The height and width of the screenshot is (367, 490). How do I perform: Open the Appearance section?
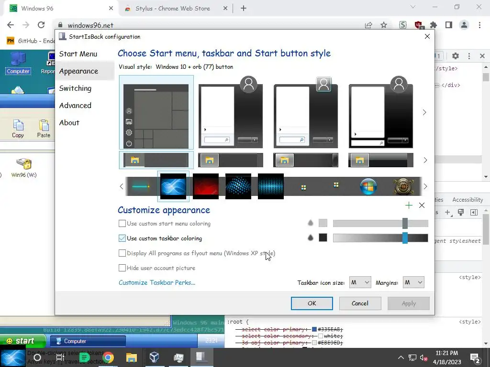click(79, 71)
